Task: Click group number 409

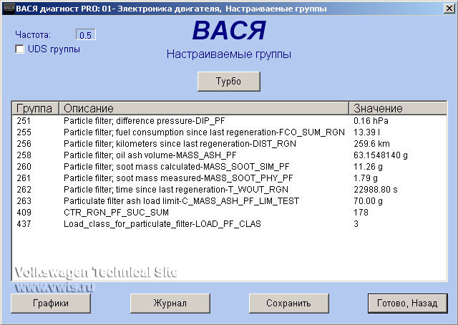Action: [x=24, y=212]
